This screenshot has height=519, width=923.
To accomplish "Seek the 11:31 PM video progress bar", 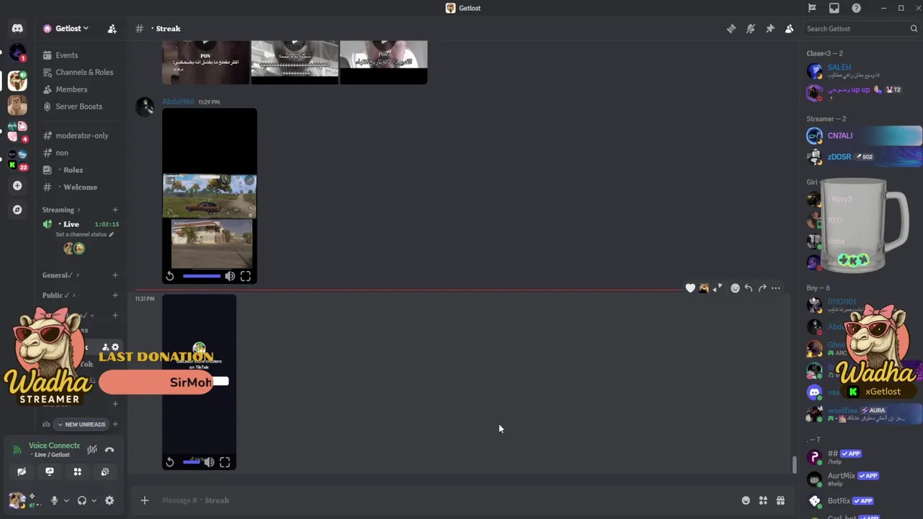I will [191, 462].
